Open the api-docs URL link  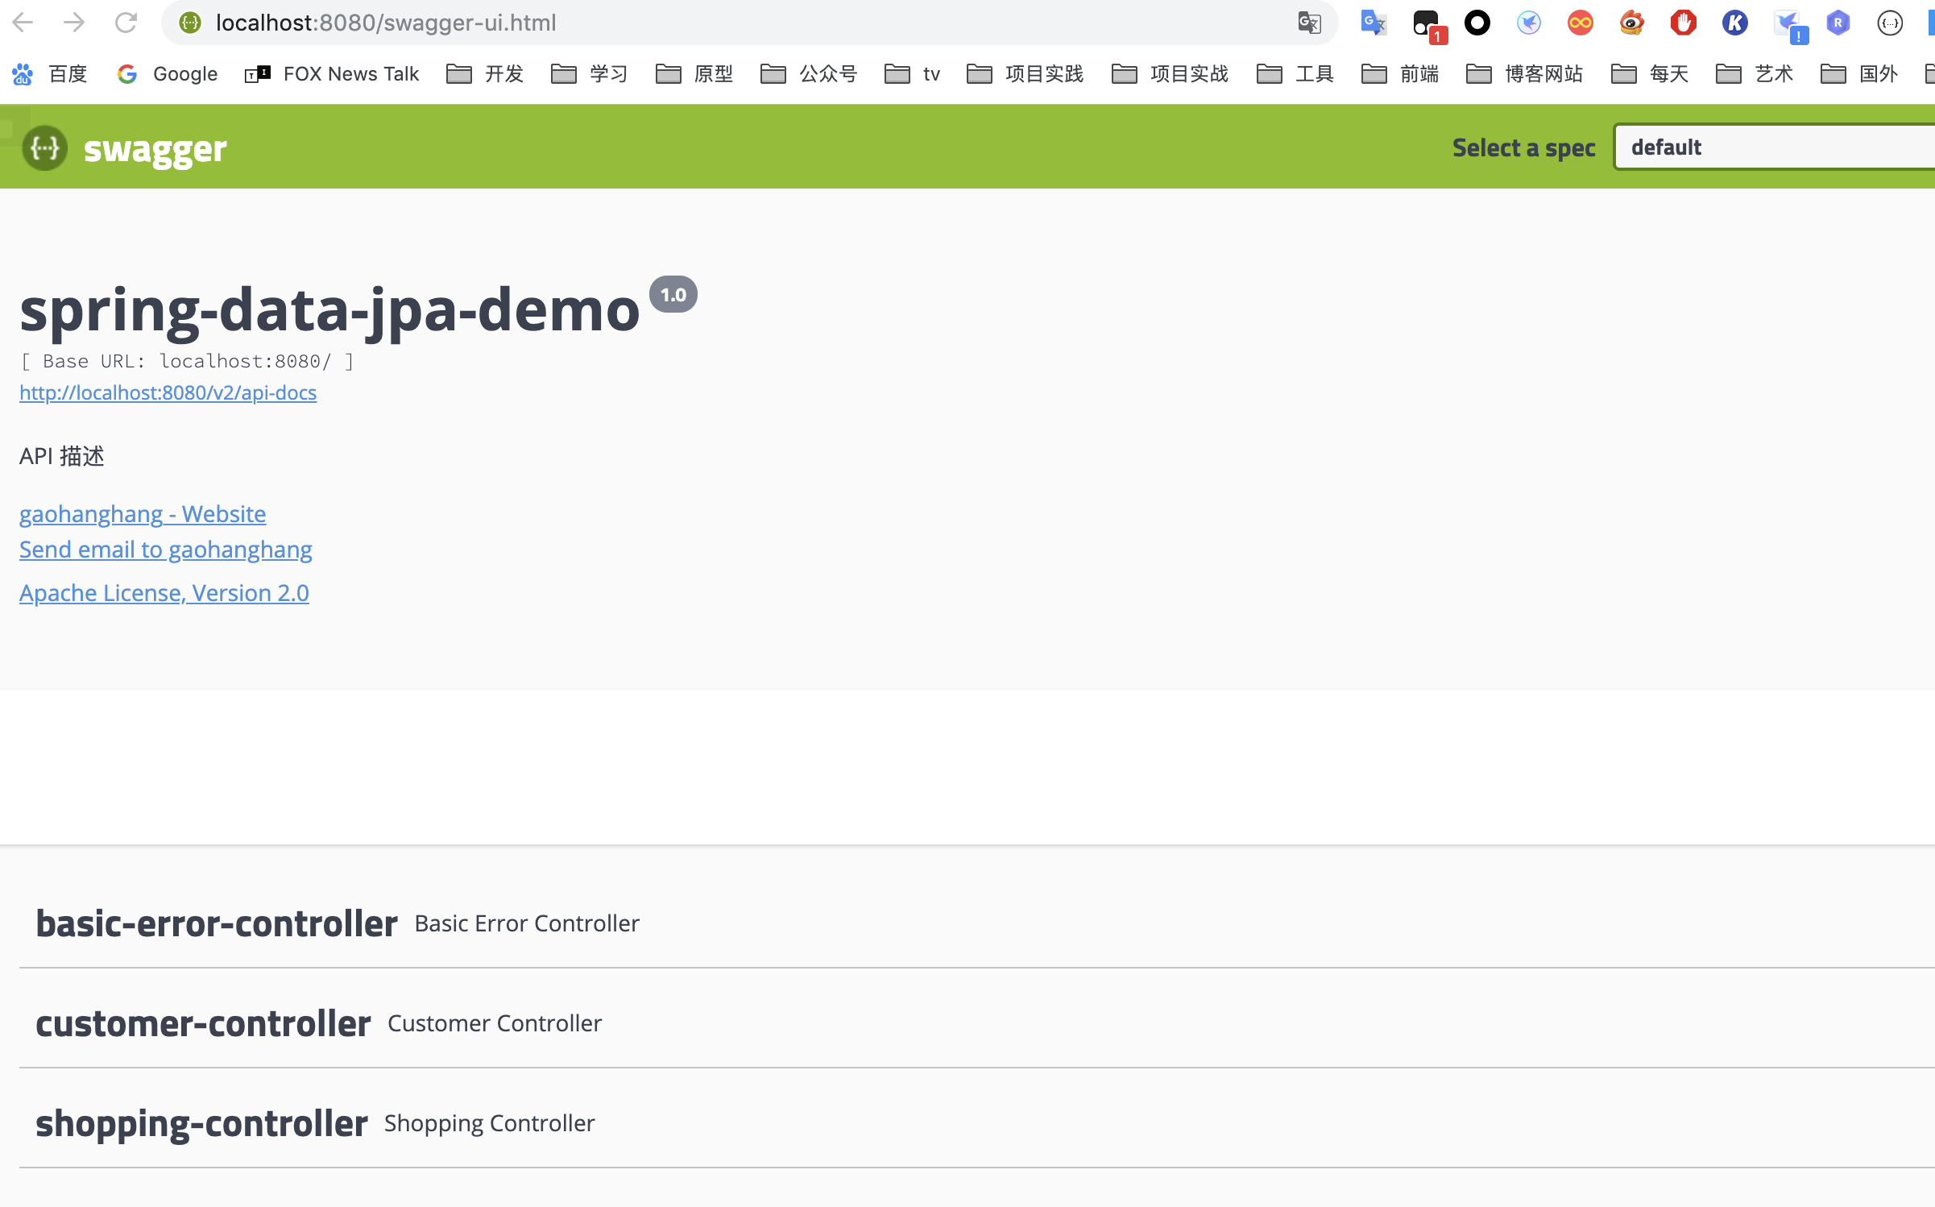[x=168, y=392]
